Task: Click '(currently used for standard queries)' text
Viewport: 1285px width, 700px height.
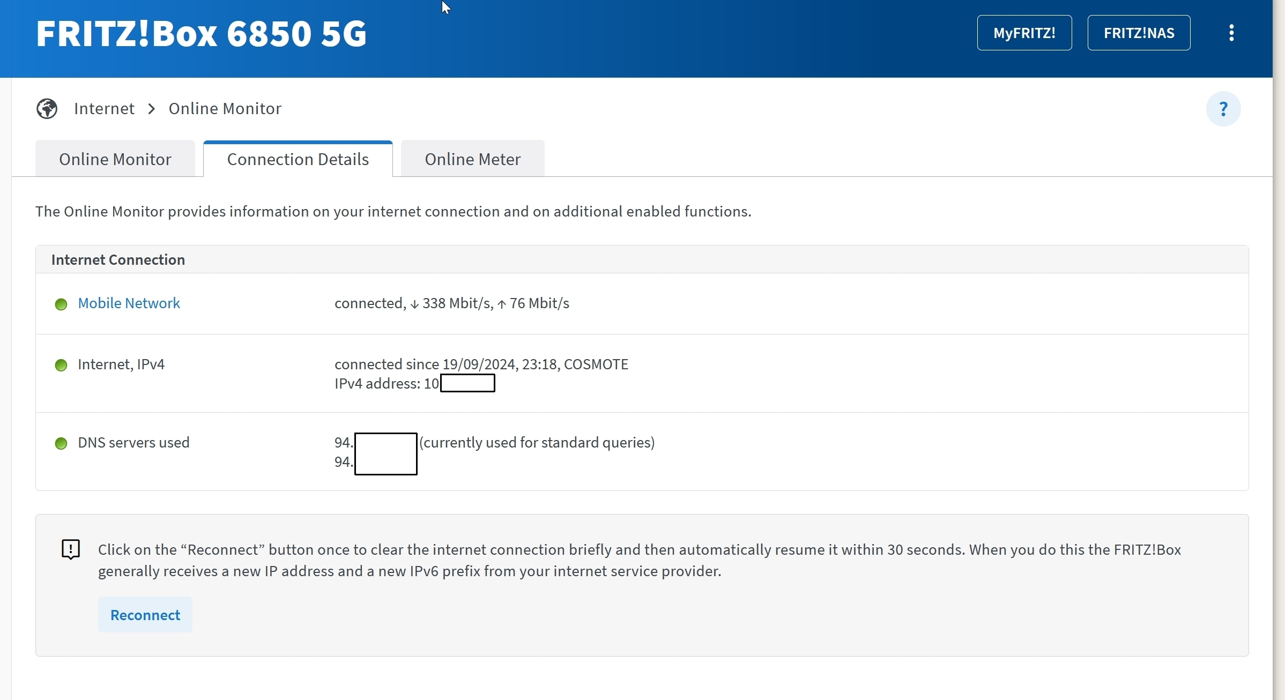Action: 537,443
